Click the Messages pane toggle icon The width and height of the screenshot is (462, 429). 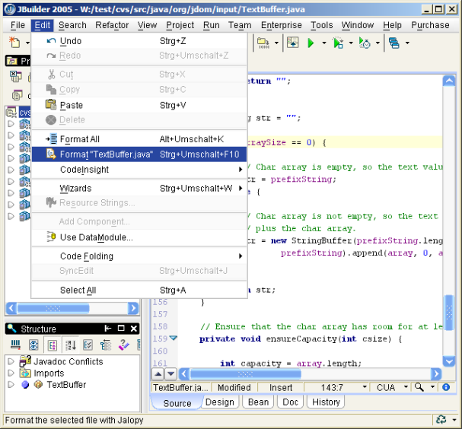292,43
